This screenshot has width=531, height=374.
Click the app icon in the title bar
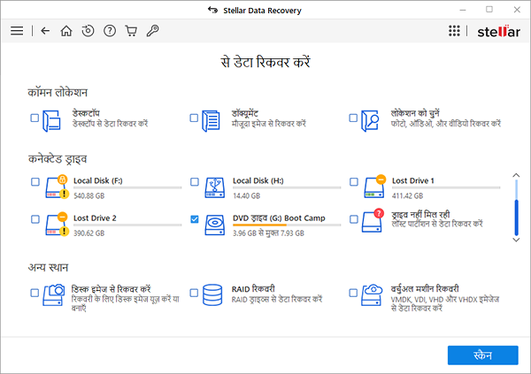(x=212, y=10)
